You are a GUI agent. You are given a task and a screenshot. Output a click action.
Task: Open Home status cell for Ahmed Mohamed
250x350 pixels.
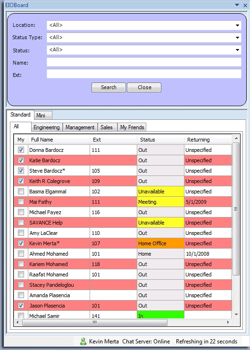(x=160, y=254)
